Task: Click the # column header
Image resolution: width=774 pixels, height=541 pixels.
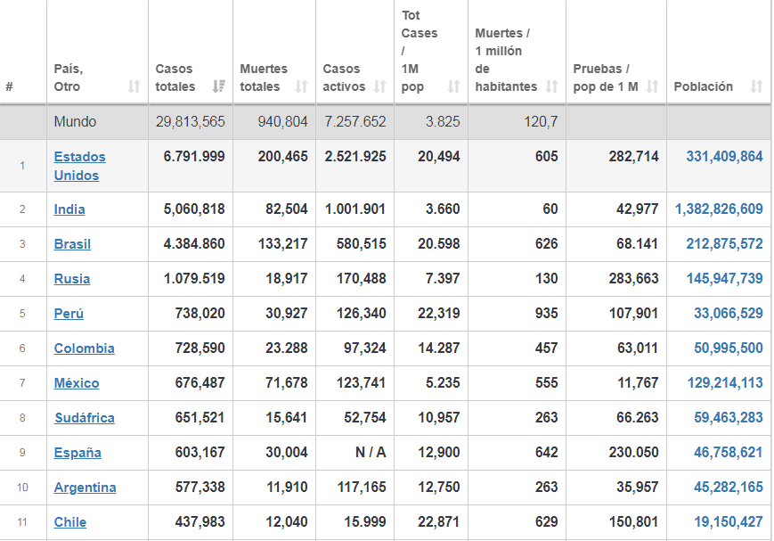Action: (x=9, y=86)
